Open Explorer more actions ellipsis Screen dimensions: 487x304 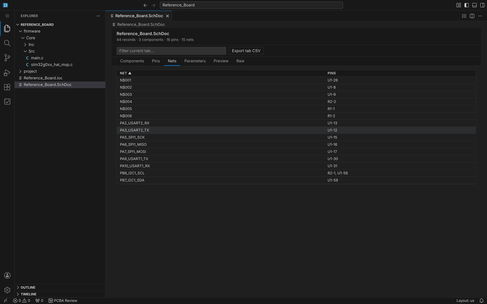tap(98, 16)
